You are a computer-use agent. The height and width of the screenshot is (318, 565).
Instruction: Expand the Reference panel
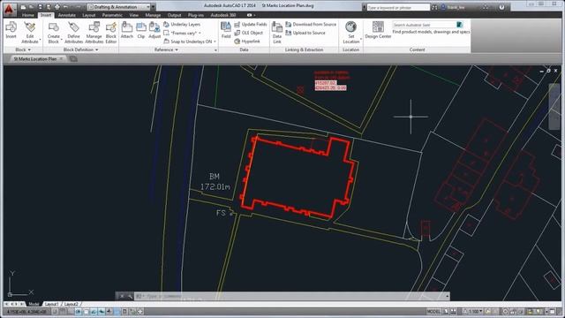click(166, 49)
